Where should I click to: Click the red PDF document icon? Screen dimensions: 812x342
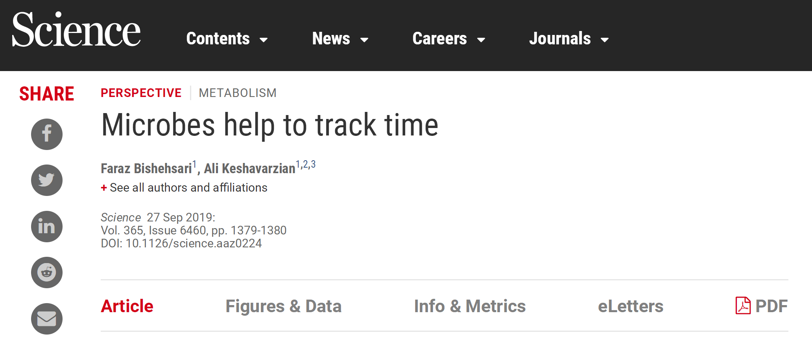743,305
